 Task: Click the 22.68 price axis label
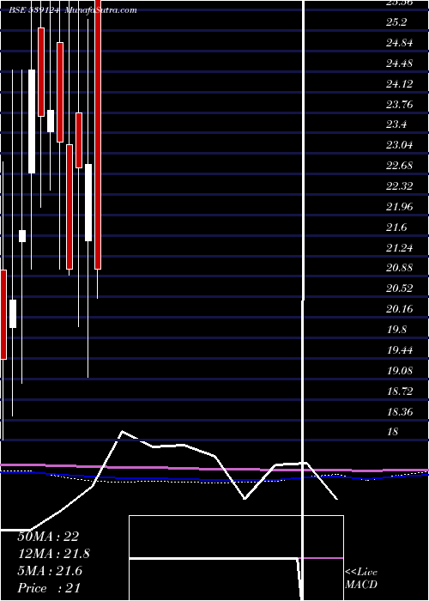pos(400,166)
